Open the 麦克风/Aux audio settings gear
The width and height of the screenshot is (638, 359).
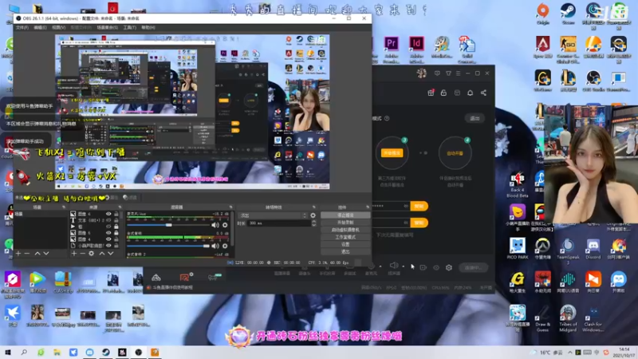pyautogui.click(x=225, y=225)
